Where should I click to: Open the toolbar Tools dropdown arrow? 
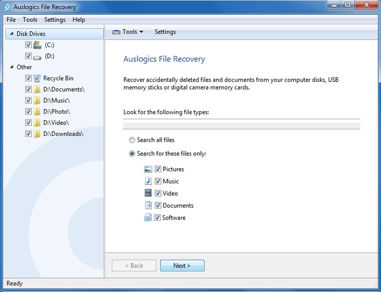pos(141,32)
